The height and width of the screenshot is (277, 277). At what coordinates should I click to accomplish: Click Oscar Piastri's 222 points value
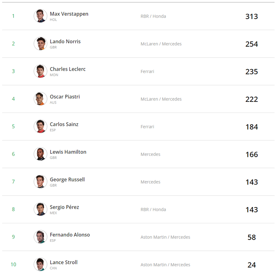[251, 99]
